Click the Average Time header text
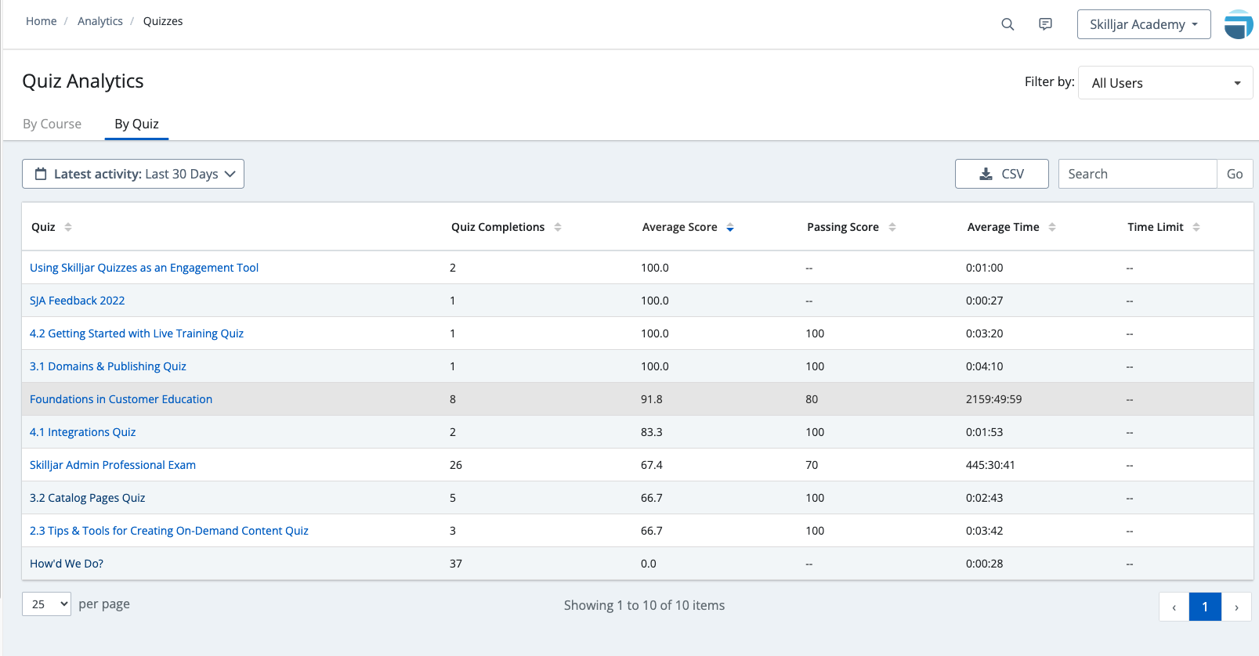 click(x=1003, y=227)
